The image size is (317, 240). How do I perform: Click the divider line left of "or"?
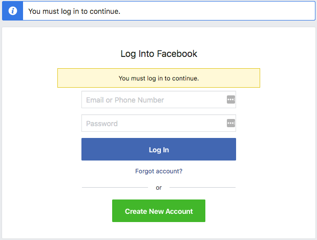[x=114, y=188]
